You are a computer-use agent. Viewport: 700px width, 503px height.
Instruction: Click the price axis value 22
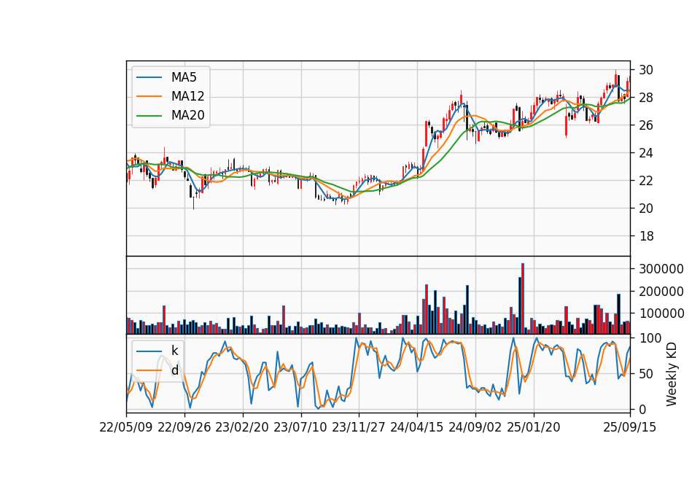[646, 181]
